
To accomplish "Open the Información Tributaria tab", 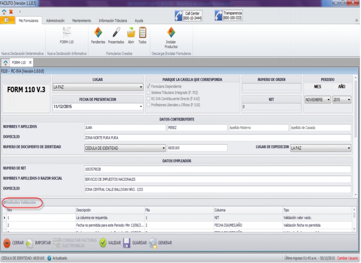I will (x=113, y=21).
